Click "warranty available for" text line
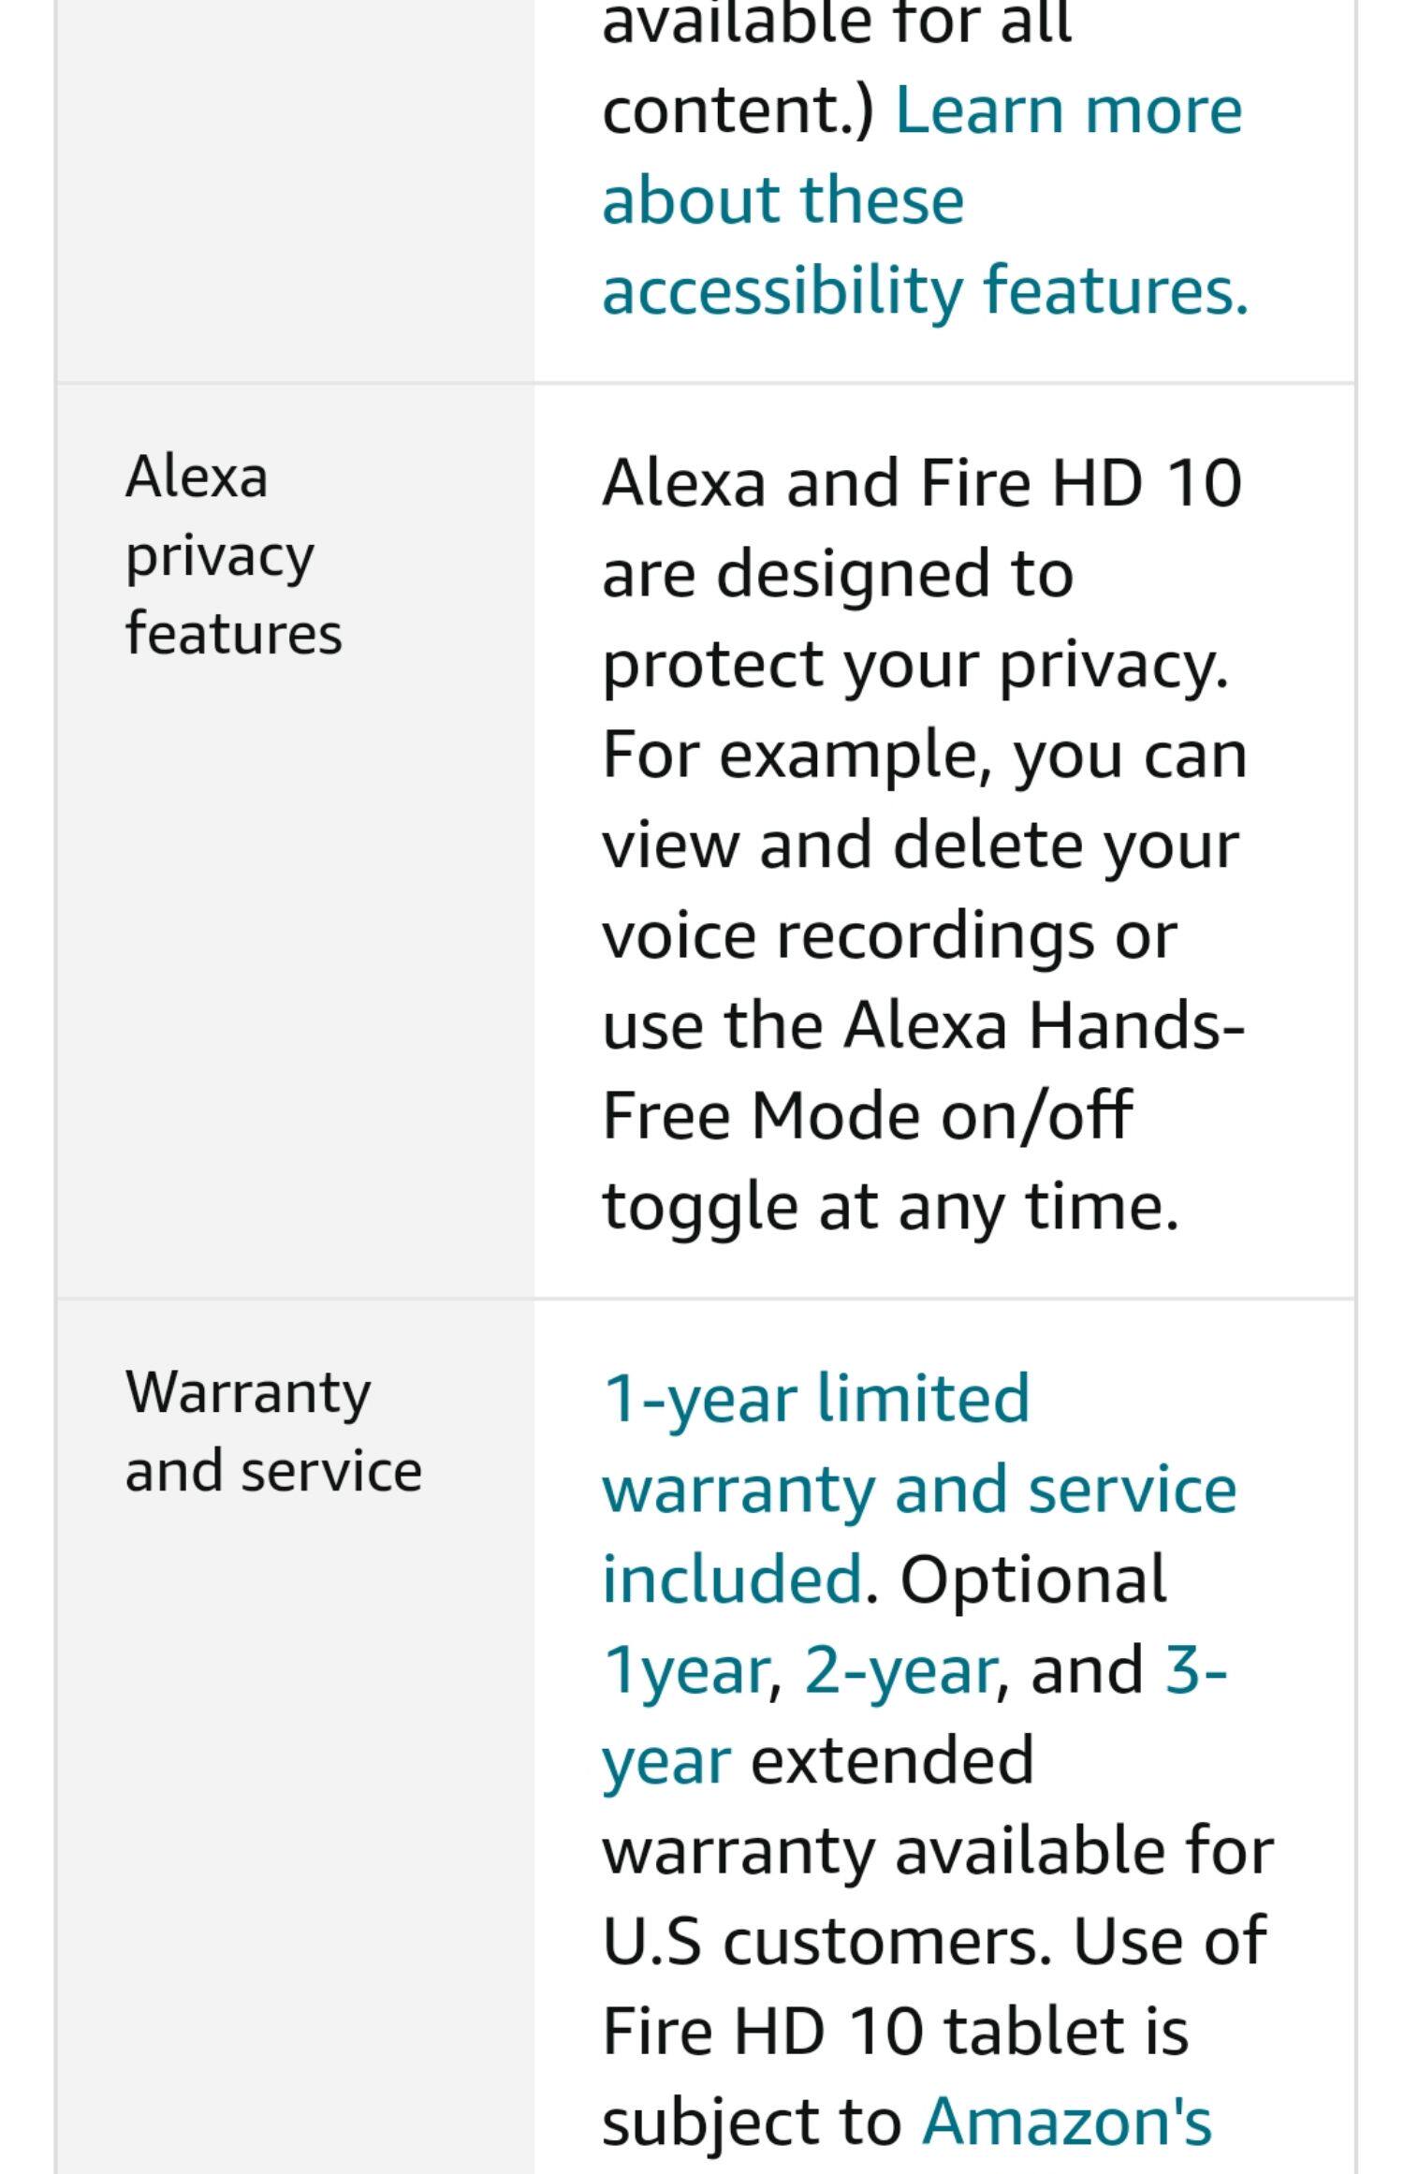Image resolution: width=1404 pixels, height=2174 pixels. pos(937,1851)
